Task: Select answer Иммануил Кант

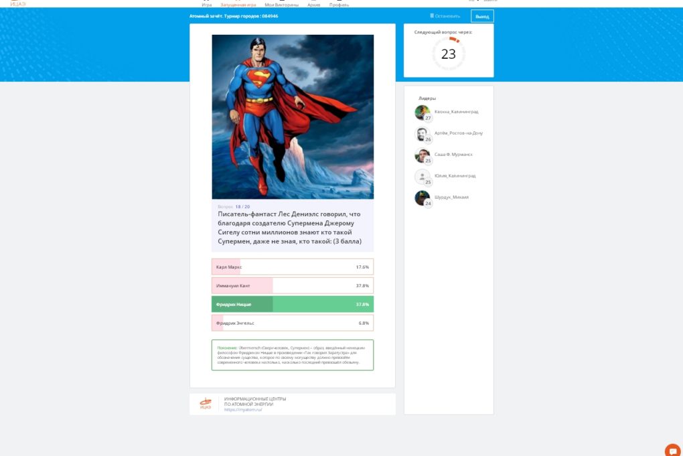Action: coord(292,286)
